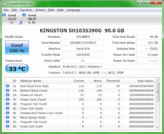Click the Transfer Mode field SATA/600
This screenshot has width=164, height=134.
tap(83, 55)
